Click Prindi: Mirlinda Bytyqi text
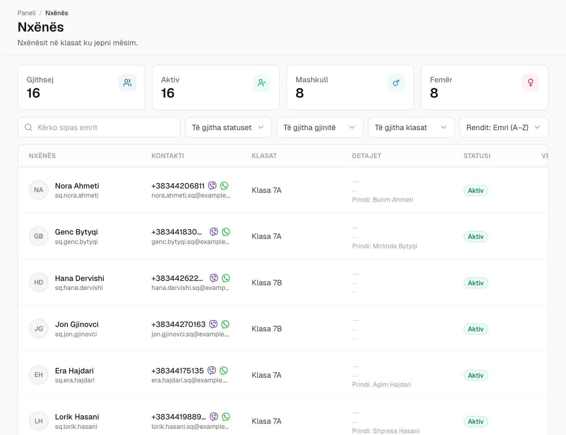 [385, 246]
